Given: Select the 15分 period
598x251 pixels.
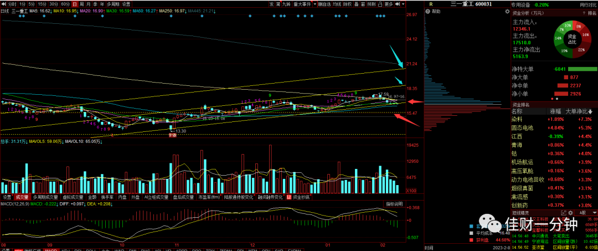Looking at the screenshot, I should tap(42, 4).
